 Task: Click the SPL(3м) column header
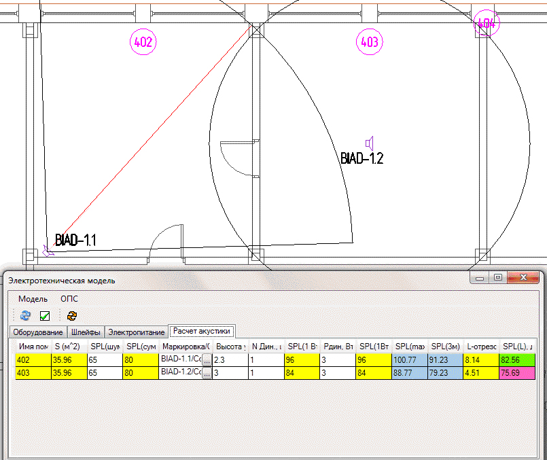tap(446, 347)
